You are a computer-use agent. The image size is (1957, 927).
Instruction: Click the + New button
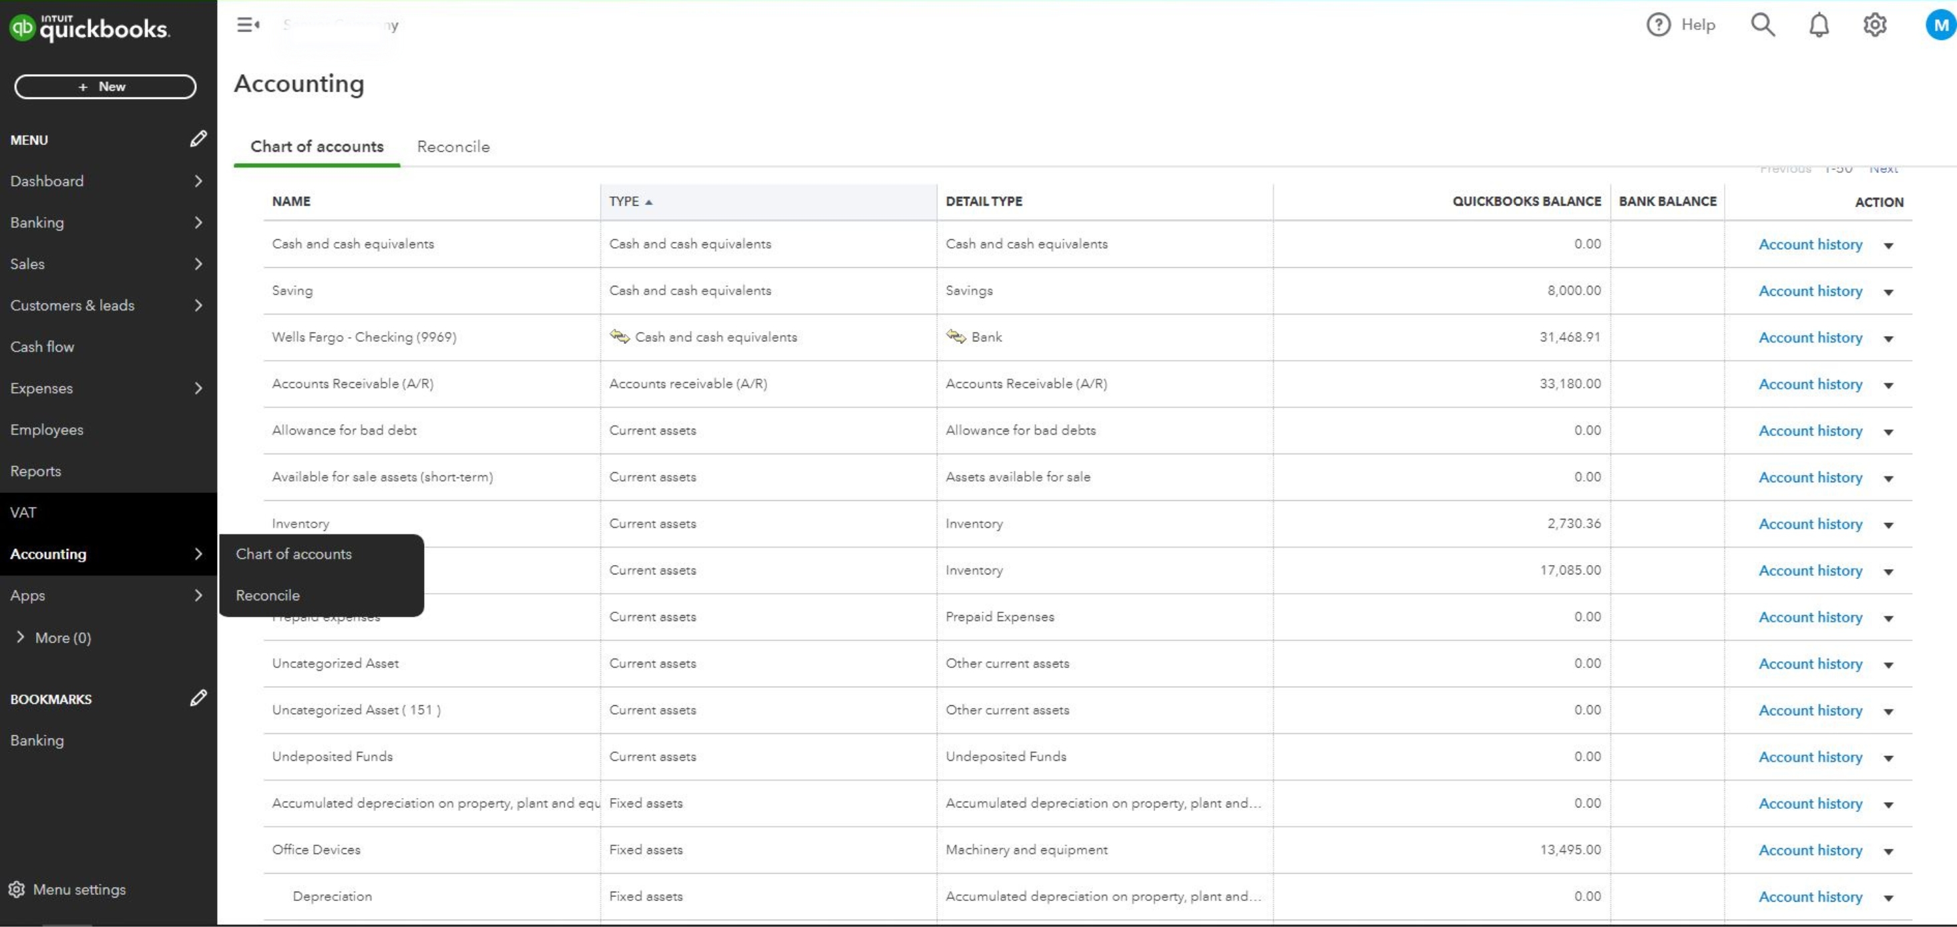(105, 87)
